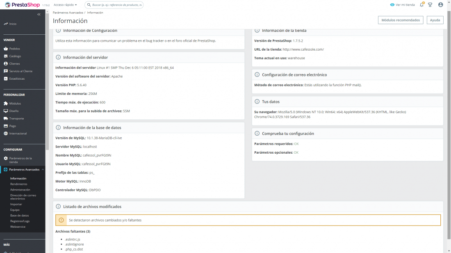Click info icon of Listado de archivos modificados
This screenshot has height=253, width=451.
[x=58, y=206]
